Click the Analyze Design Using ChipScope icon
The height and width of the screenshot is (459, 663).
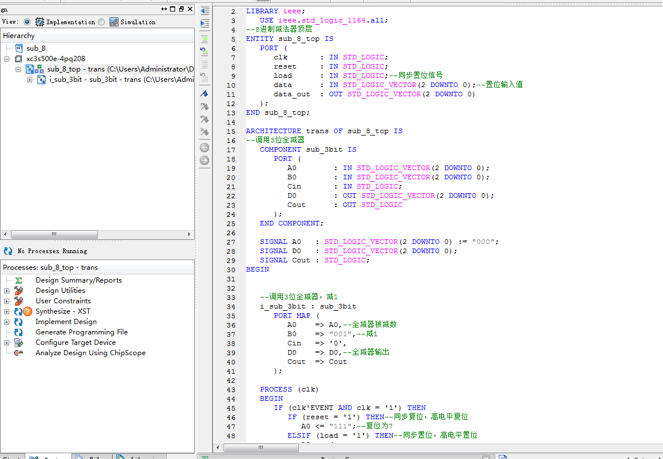click(19, 353)
